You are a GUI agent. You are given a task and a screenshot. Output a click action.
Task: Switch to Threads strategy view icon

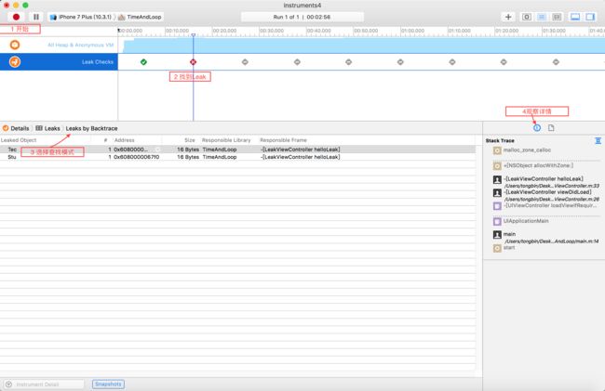pos(557,17)
